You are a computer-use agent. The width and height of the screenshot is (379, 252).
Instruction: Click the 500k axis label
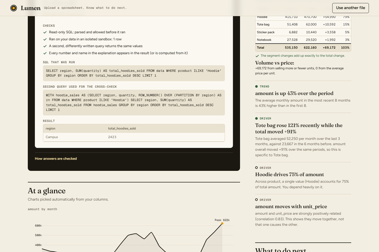(38, 235)
